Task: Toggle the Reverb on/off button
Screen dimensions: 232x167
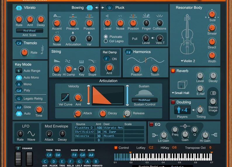Action: pos(173,71)
